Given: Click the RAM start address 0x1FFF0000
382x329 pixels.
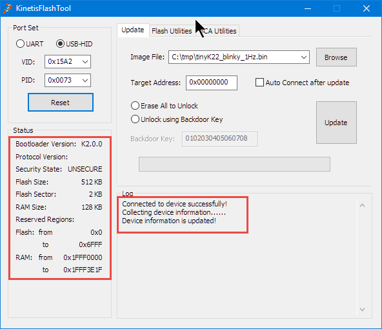Looking at the screenshot, I should pyautogui.click(x=83, y=257).
